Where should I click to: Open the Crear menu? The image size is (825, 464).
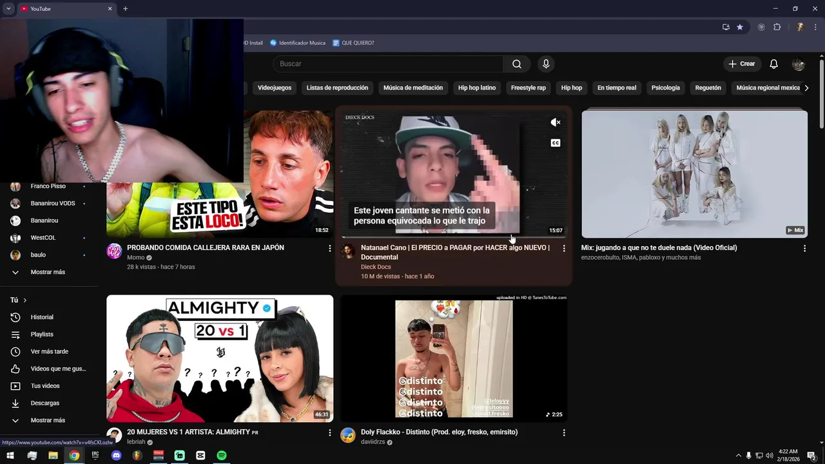(742, 64)
